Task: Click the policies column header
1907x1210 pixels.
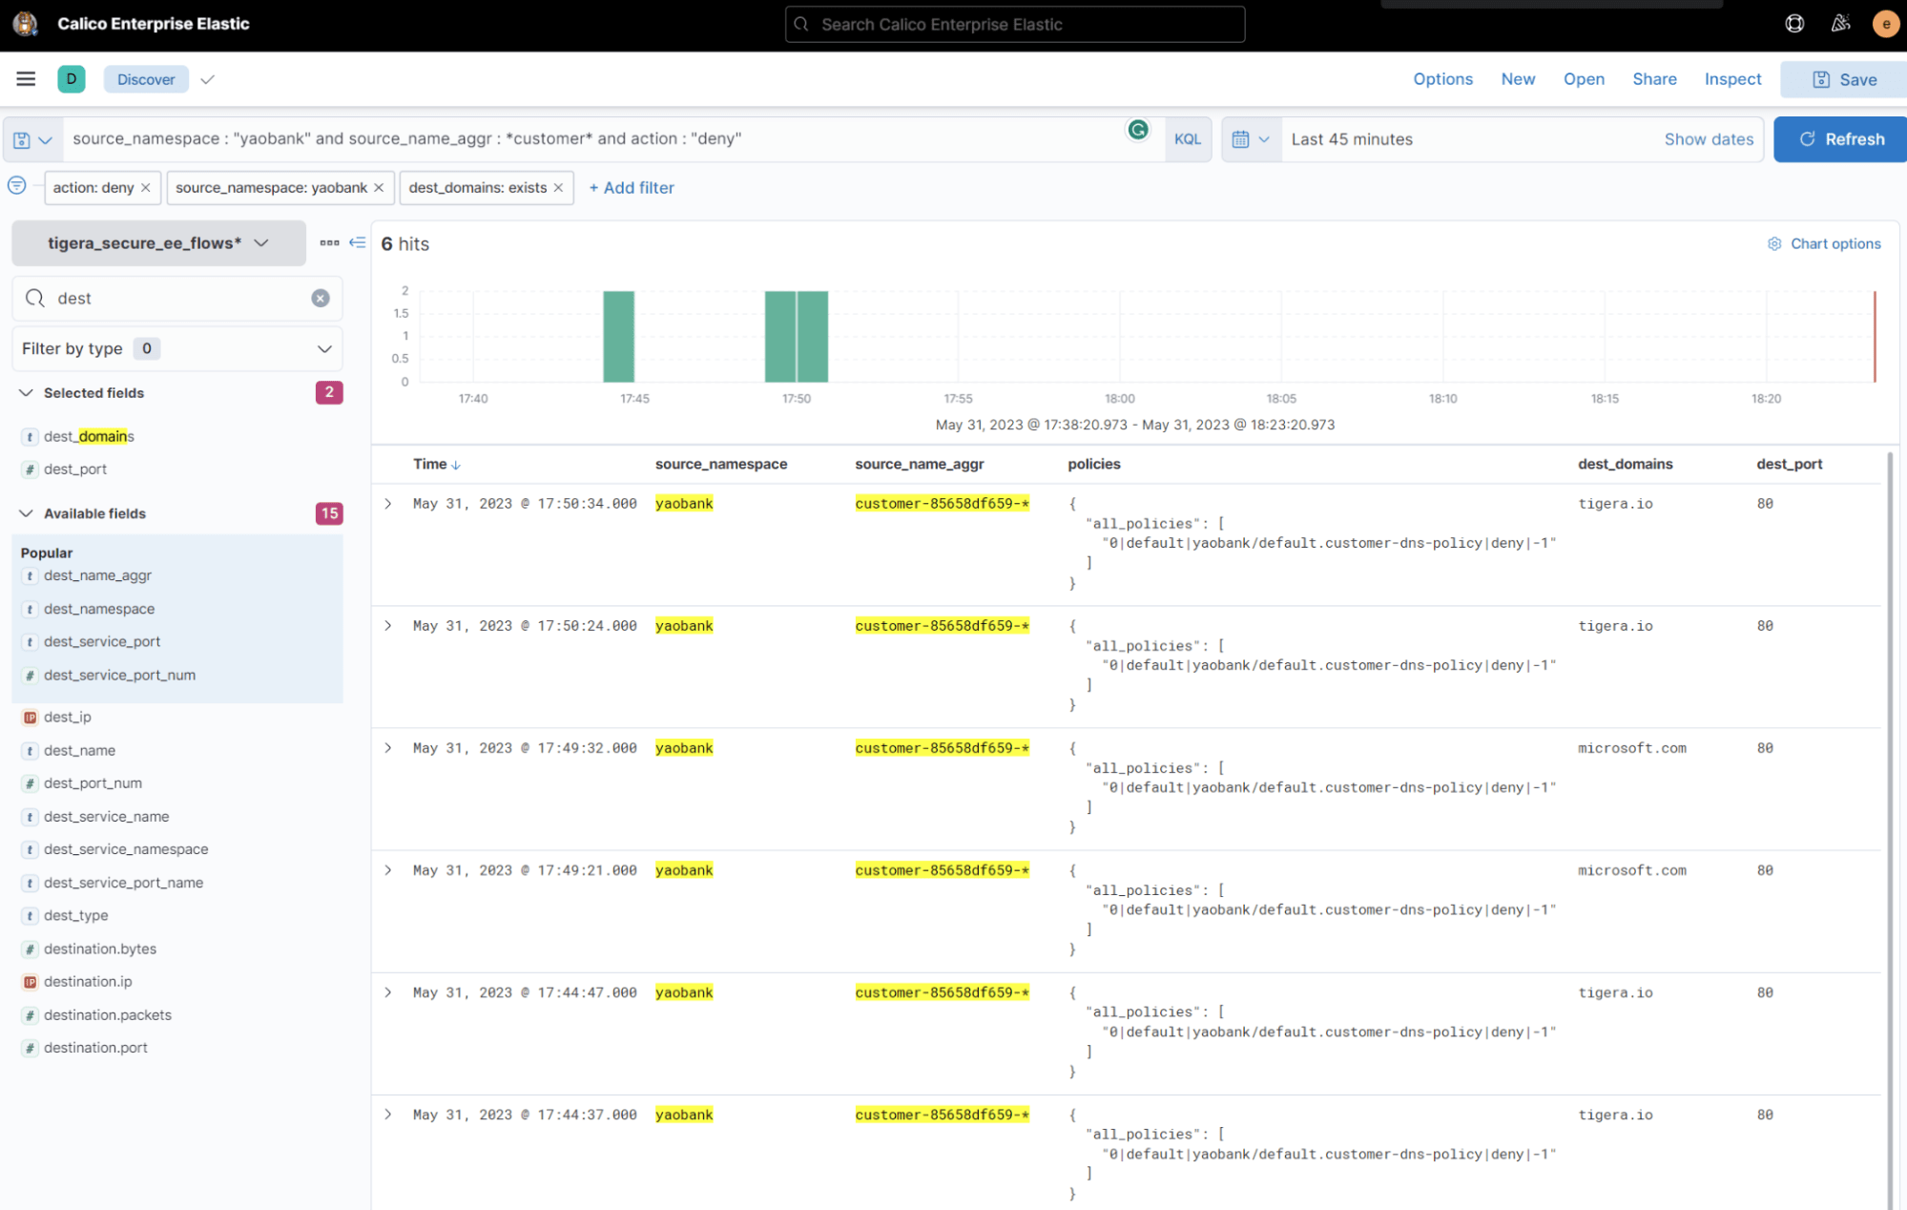Action: point(1094,465)
